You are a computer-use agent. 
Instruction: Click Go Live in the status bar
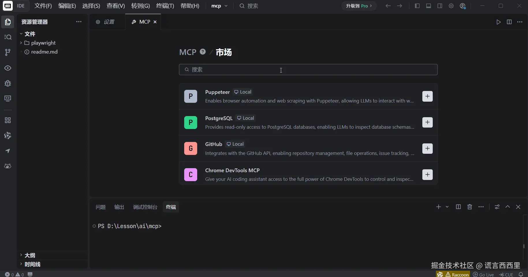point(484,274)
